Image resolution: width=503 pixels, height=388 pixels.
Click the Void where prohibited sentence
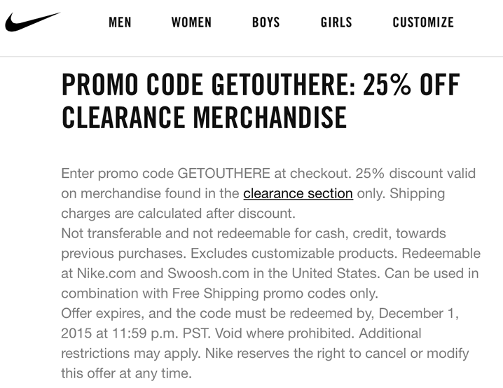click(x=285, y=333)
